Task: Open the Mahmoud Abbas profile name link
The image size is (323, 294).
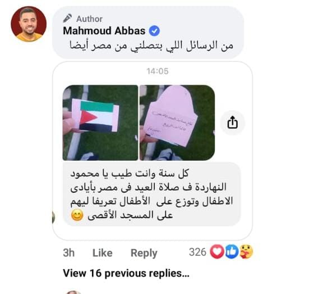Action: pyautogui.click(x=104, y=31)
